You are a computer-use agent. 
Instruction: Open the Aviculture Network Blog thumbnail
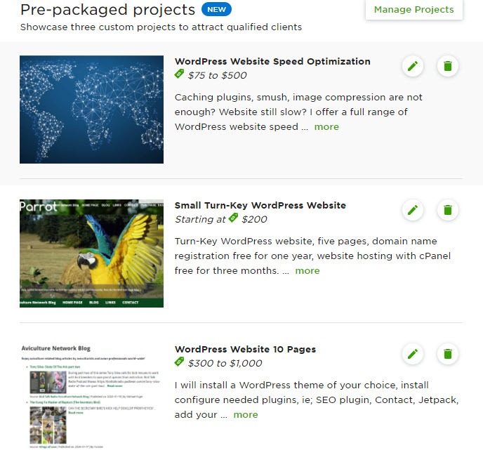(x=91, y=397)
